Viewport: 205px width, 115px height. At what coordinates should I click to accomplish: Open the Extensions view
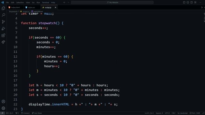pos(3,35)
